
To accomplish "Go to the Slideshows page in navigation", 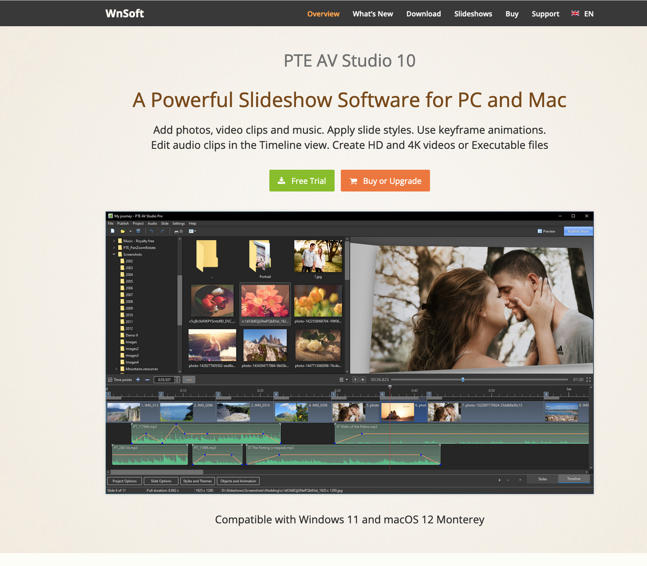I will (473, 14).
